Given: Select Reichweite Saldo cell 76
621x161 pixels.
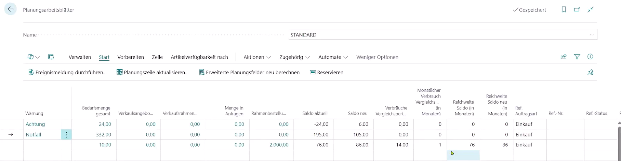Looking at the screenshot, I should coord(463,145).
